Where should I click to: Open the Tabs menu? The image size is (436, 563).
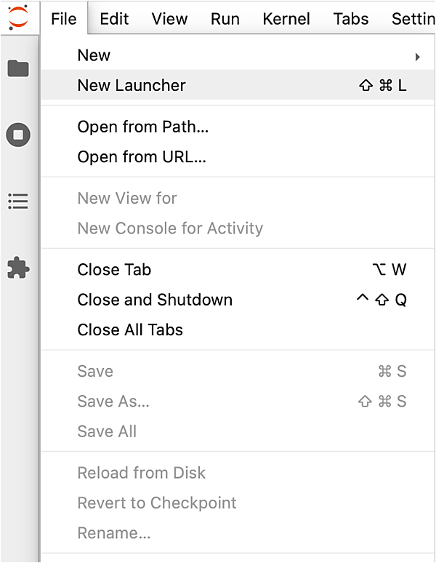(351, 19)
